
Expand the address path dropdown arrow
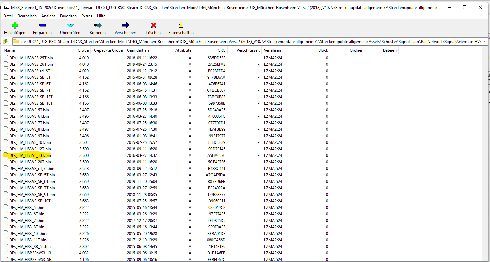point(485,42)
